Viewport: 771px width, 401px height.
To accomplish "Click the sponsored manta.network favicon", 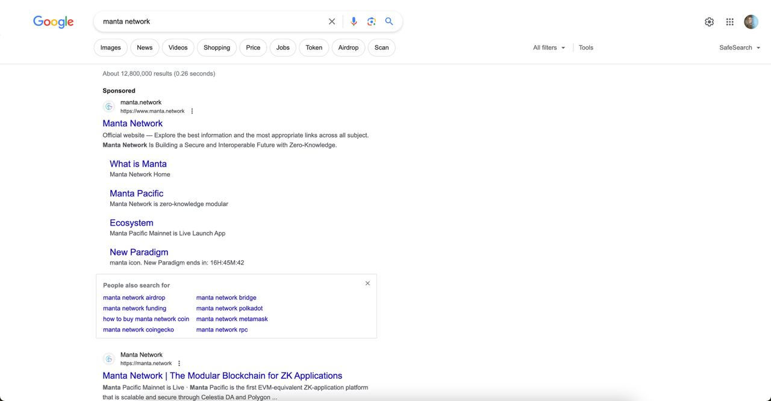I will (109, 106).
